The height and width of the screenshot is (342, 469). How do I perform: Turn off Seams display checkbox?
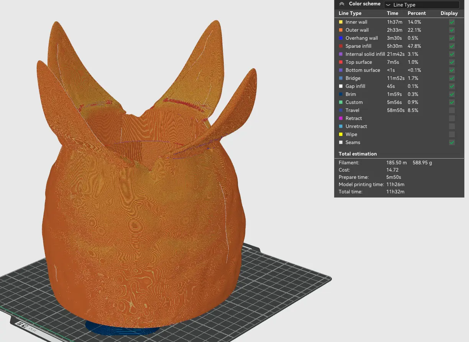tap(452, 143)
